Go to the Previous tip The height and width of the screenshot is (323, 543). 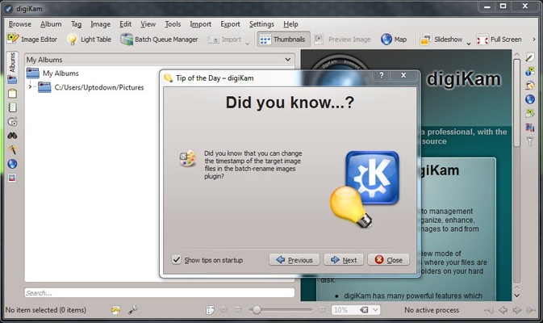(294, 259)
